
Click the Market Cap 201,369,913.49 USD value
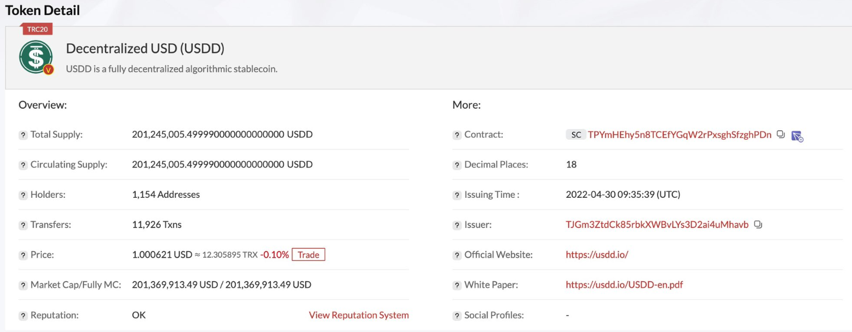[x=175, y=285]
